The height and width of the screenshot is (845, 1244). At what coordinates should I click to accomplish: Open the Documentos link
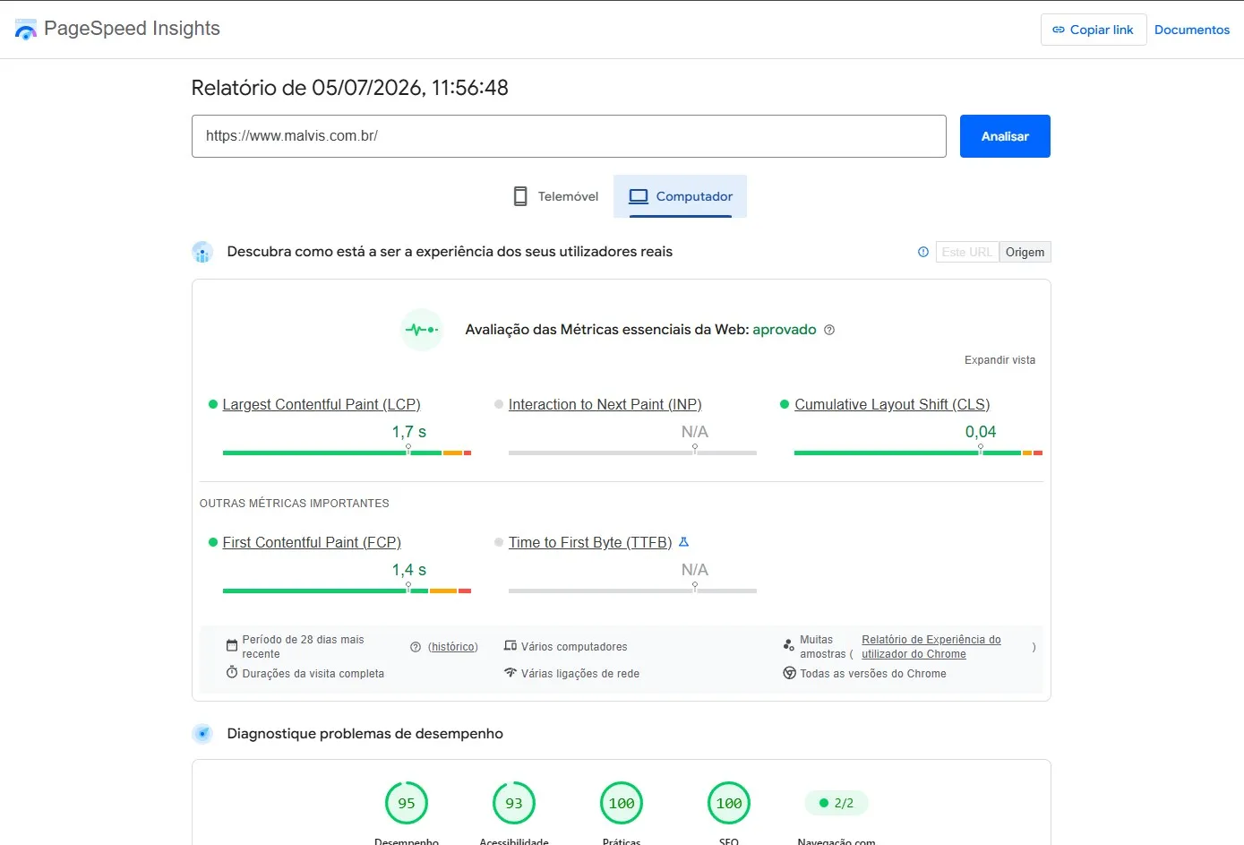[1192, 30]
